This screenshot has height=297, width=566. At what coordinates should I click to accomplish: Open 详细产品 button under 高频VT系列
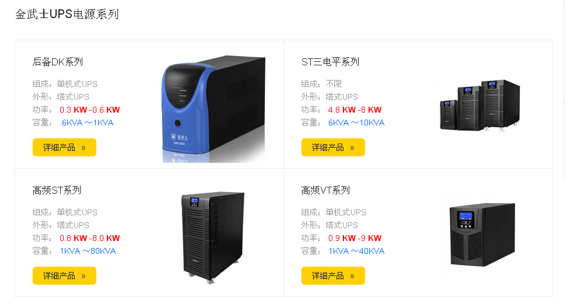pos(333,276)
